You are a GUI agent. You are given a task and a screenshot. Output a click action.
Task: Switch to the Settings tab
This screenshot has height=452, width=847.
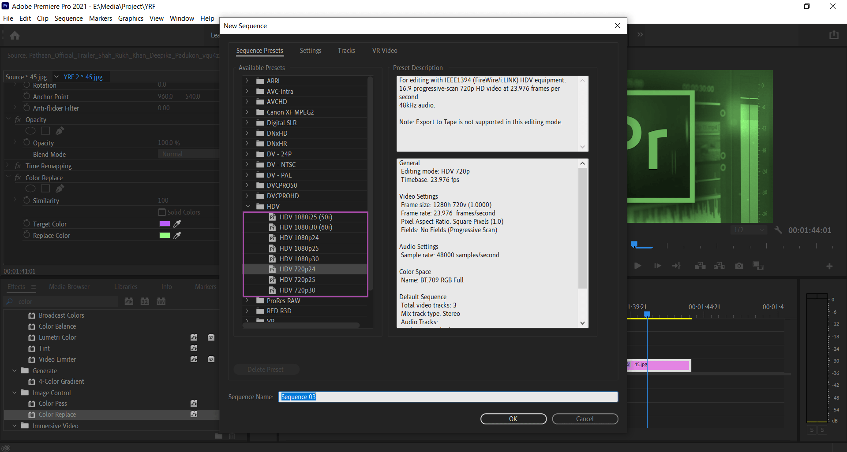[x=311, y=51]
